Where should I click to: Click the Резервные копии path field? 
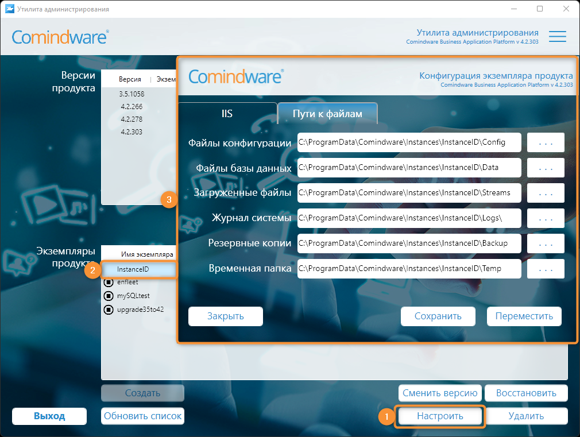(x=409, y=243)
